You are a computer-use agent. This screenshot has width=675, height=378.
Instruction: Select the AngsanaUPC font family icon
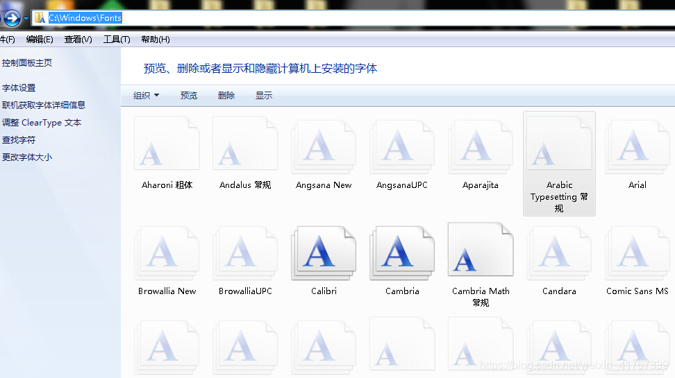401,146
